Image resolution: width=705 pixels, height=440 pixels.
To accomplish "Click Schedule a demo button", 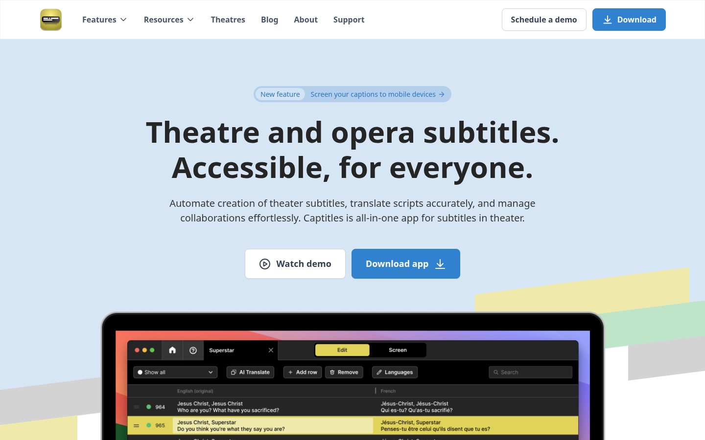I will pos(544,20).
